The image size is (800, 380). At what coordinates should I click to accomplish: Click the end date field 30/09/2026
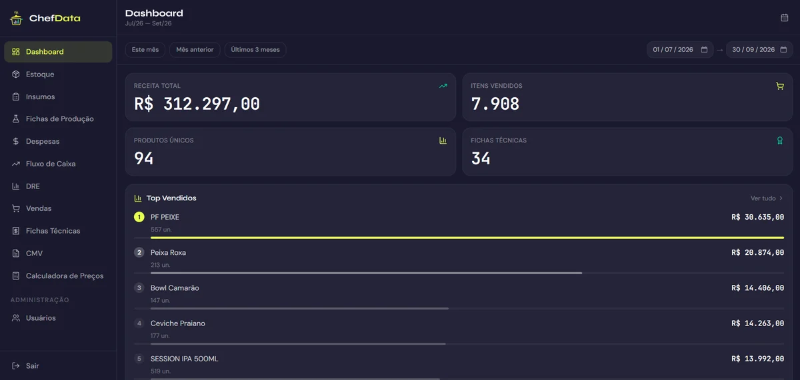759,50
